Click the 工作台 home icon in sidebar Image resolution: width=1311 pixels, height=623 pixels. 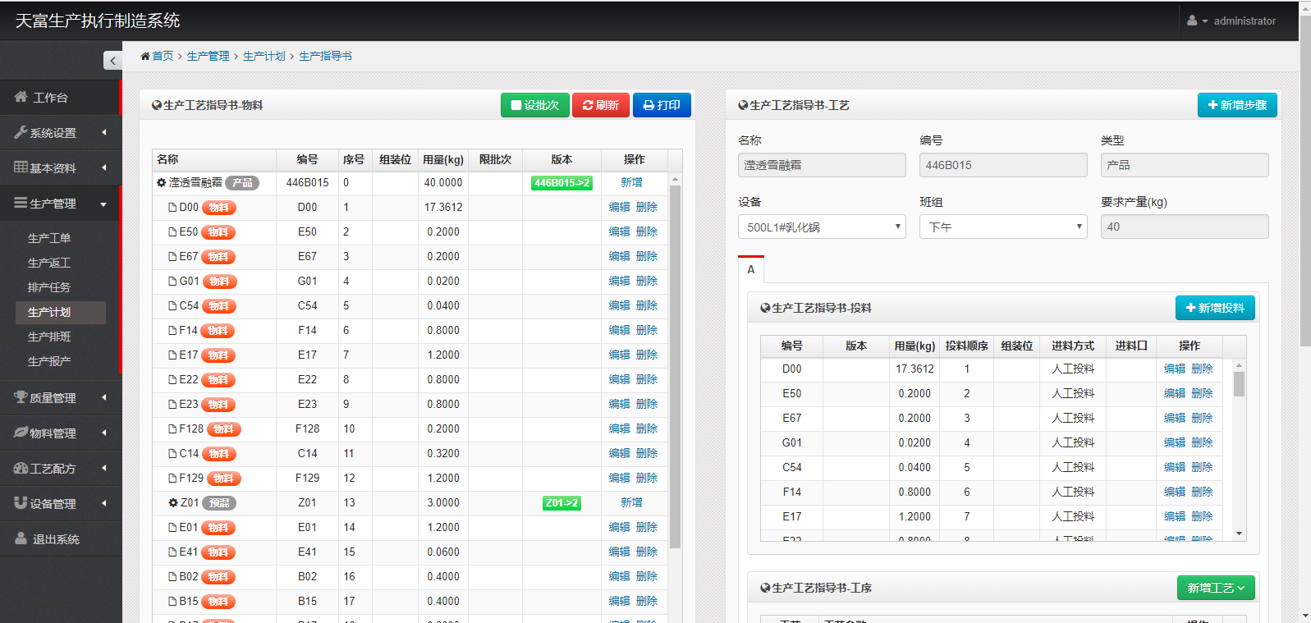click(21, 97)
